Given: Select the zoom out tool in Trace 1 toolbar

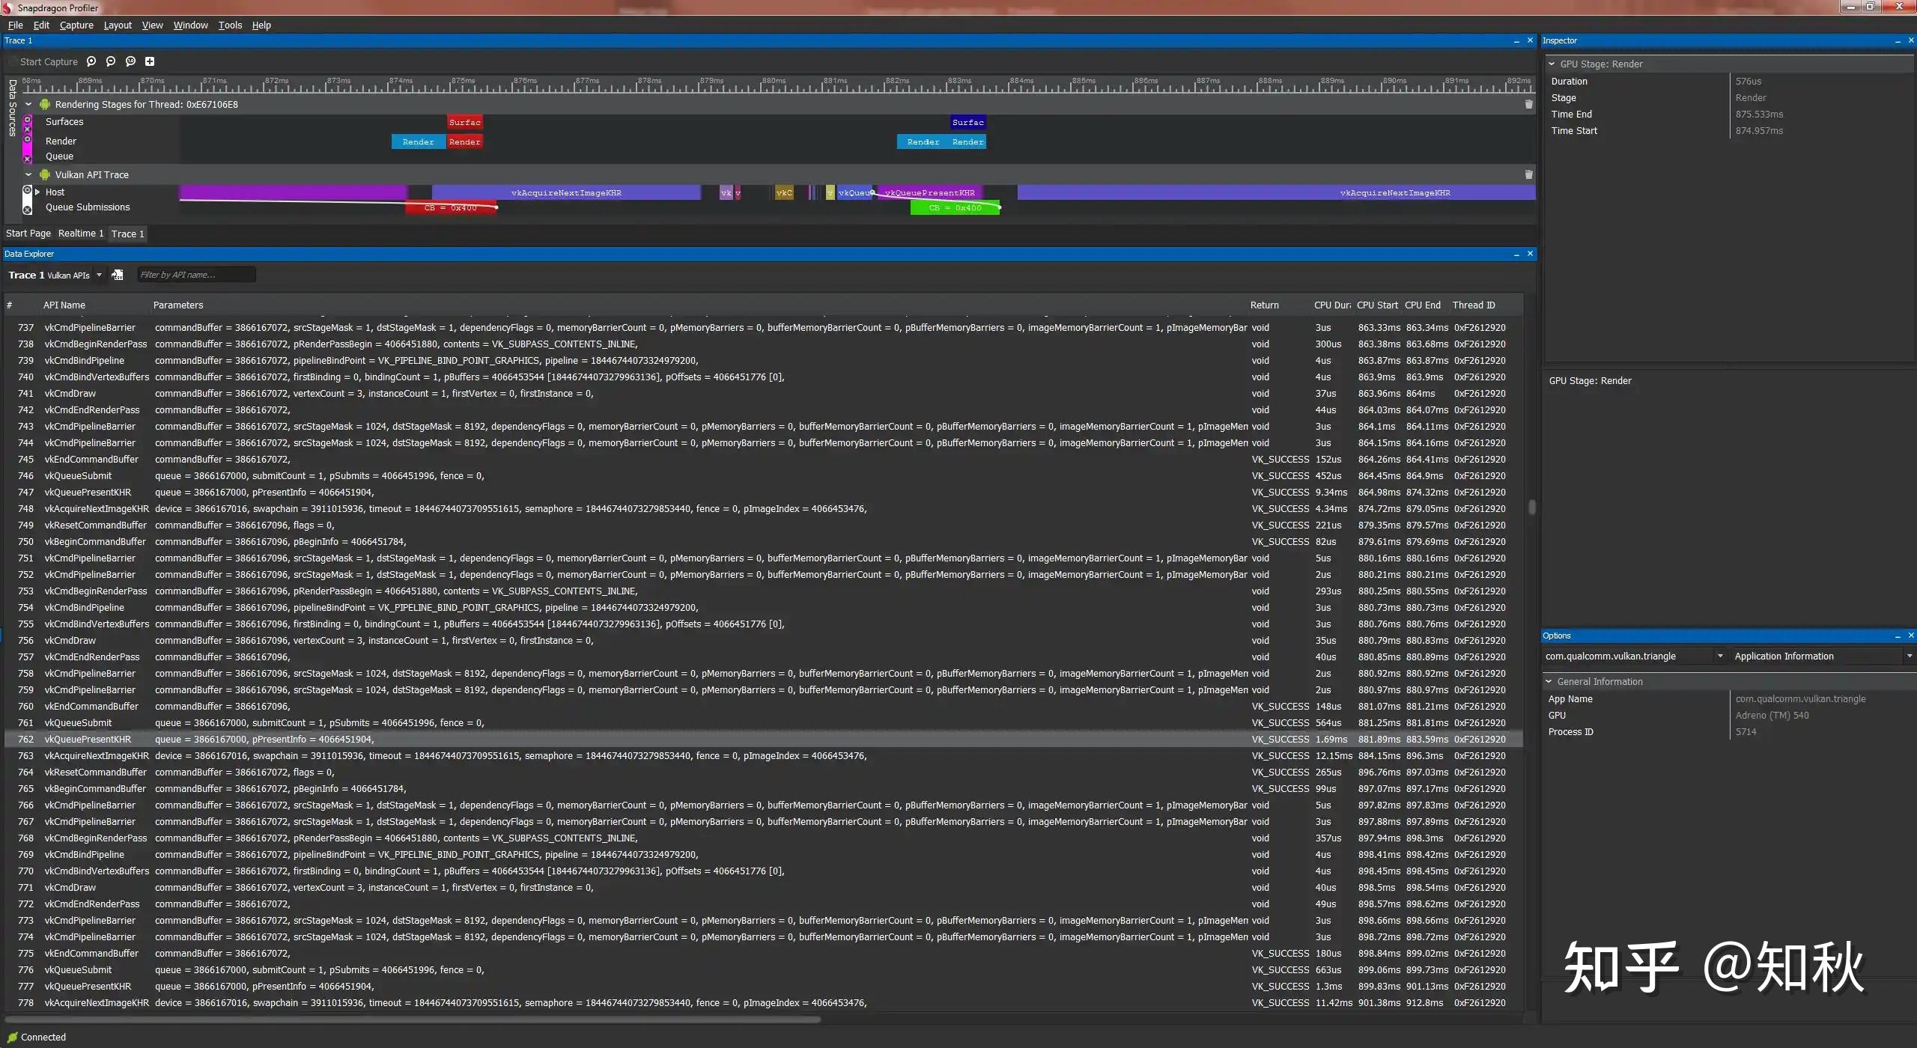Looking at the screenshot, I should 110,61.
